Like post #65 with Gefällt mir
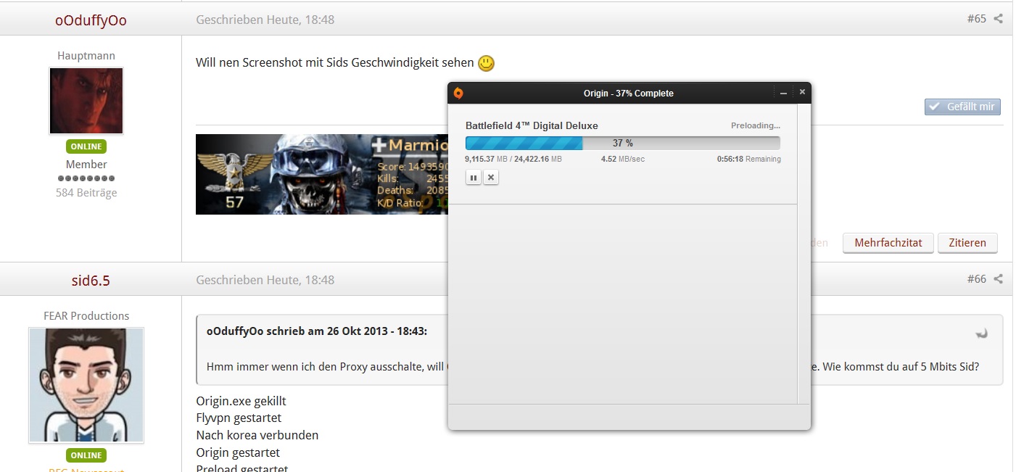This screenshot has height=472, width=1016. click(x=962, y=107)
